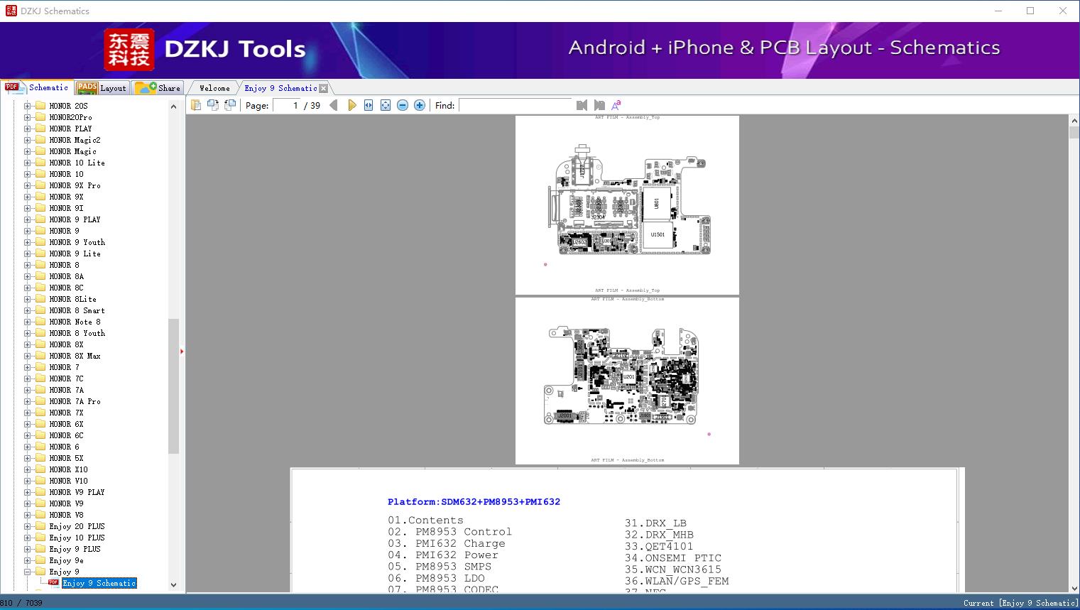Screen dimensions: 1080x610
Task: Click the copy pages icon in the toolbar
Action: [x=196, y=105]
